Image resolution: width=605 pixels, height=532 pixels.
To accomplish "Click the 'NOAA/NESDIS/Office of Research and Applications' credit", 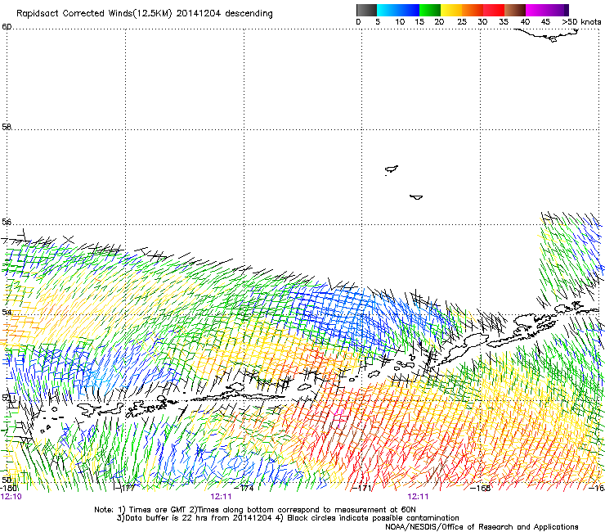I will [x=482, y=527].
